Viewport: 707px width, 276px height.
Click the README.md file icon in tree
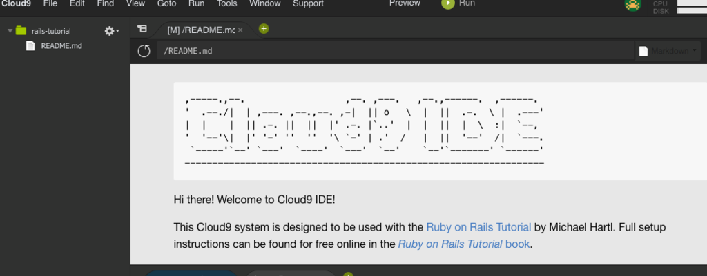30,46
